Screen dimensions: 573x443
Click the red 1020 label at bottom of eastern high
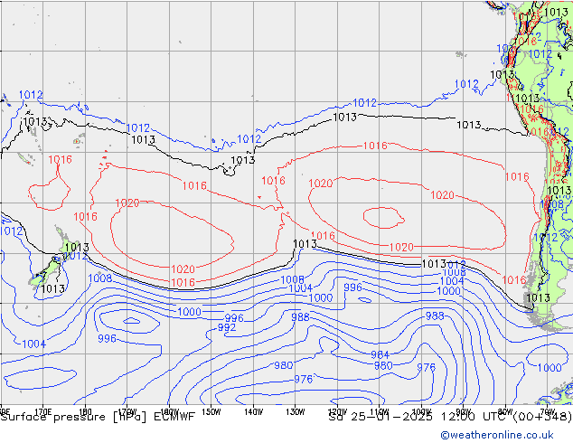coord(401,248)
